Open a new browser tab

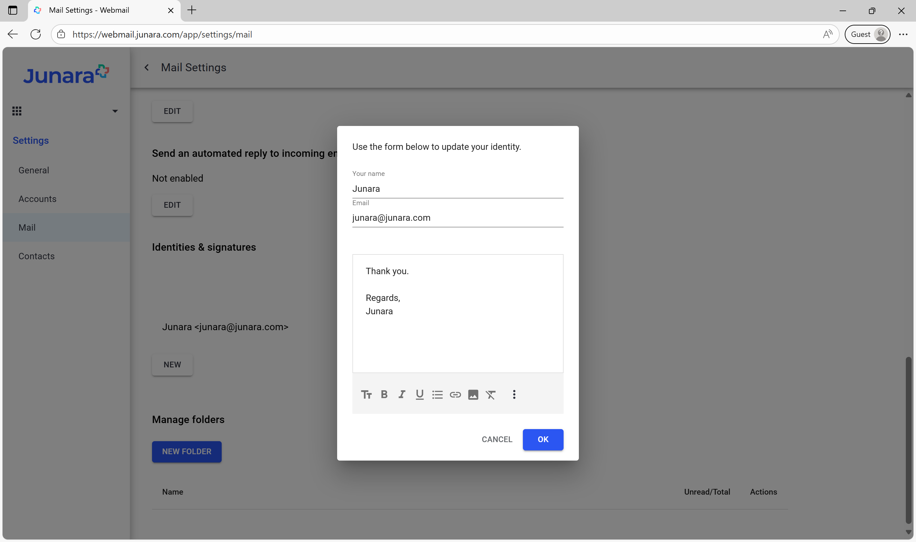click(x=192, y=10)
